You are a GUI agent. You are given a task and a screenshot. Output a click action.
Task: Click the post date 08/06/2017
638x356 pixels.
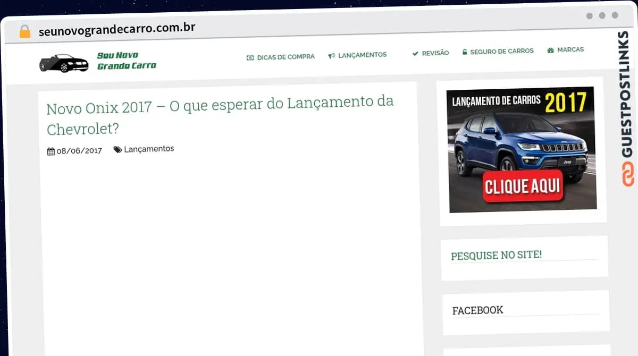[79, 151]
